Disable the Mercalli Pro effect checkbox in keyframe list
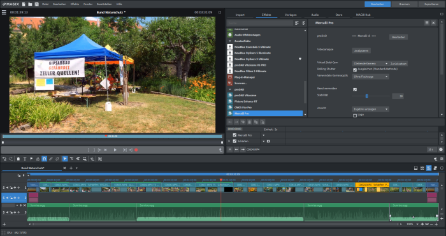Screen dimensions: 446x236 coord(234,135)
